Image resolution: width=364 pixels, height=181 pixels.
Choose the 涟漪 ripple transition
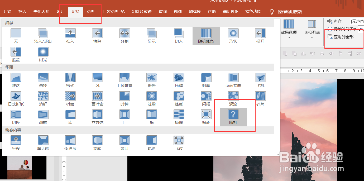(x=152, y=99)
